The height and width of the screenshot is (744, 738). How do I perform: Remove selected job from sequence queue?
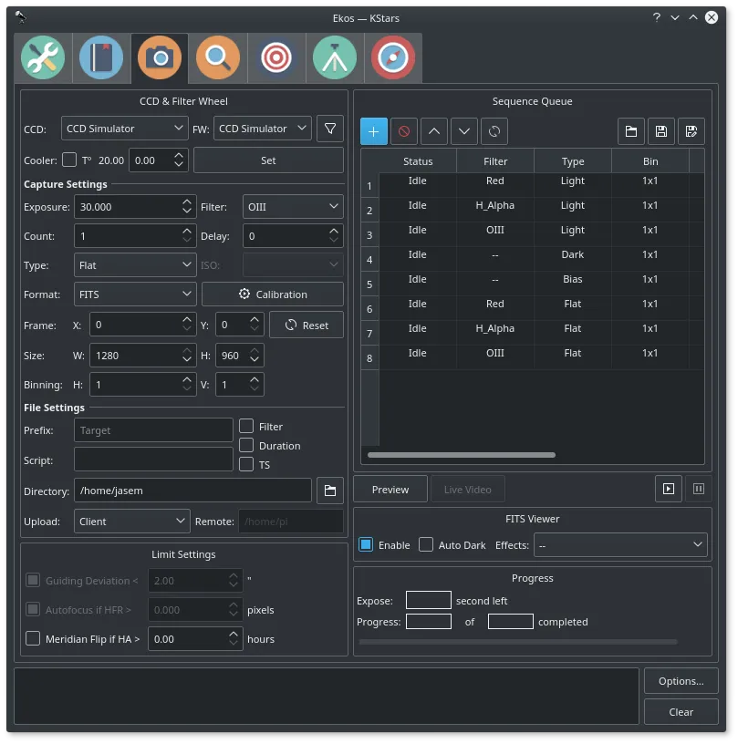(404, 131)
